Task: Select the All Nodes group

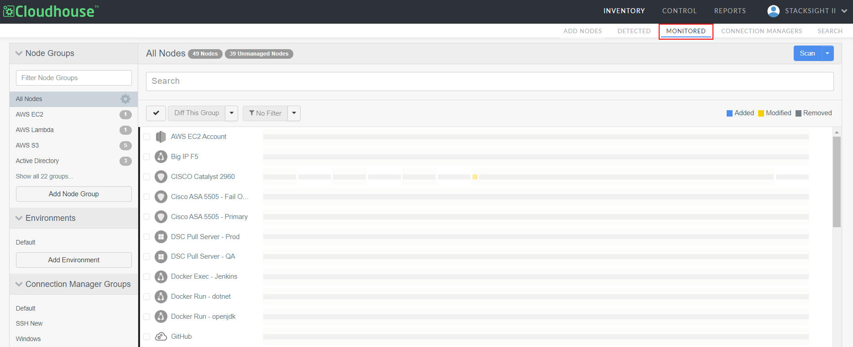Action: pos(74,99)
